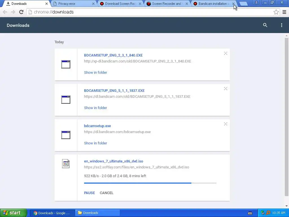Click the network system tray icon
The width and height of the screenshot is (289, 217).
click(263, 213)
